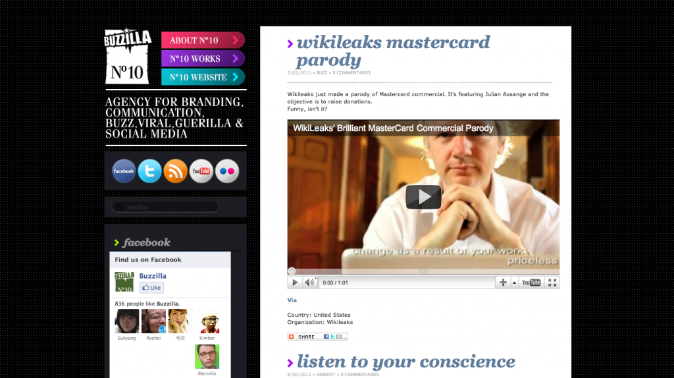The image size is (674, 378).
Task: Expand the plus options in video controls
Action: click(x=503, y=283)
